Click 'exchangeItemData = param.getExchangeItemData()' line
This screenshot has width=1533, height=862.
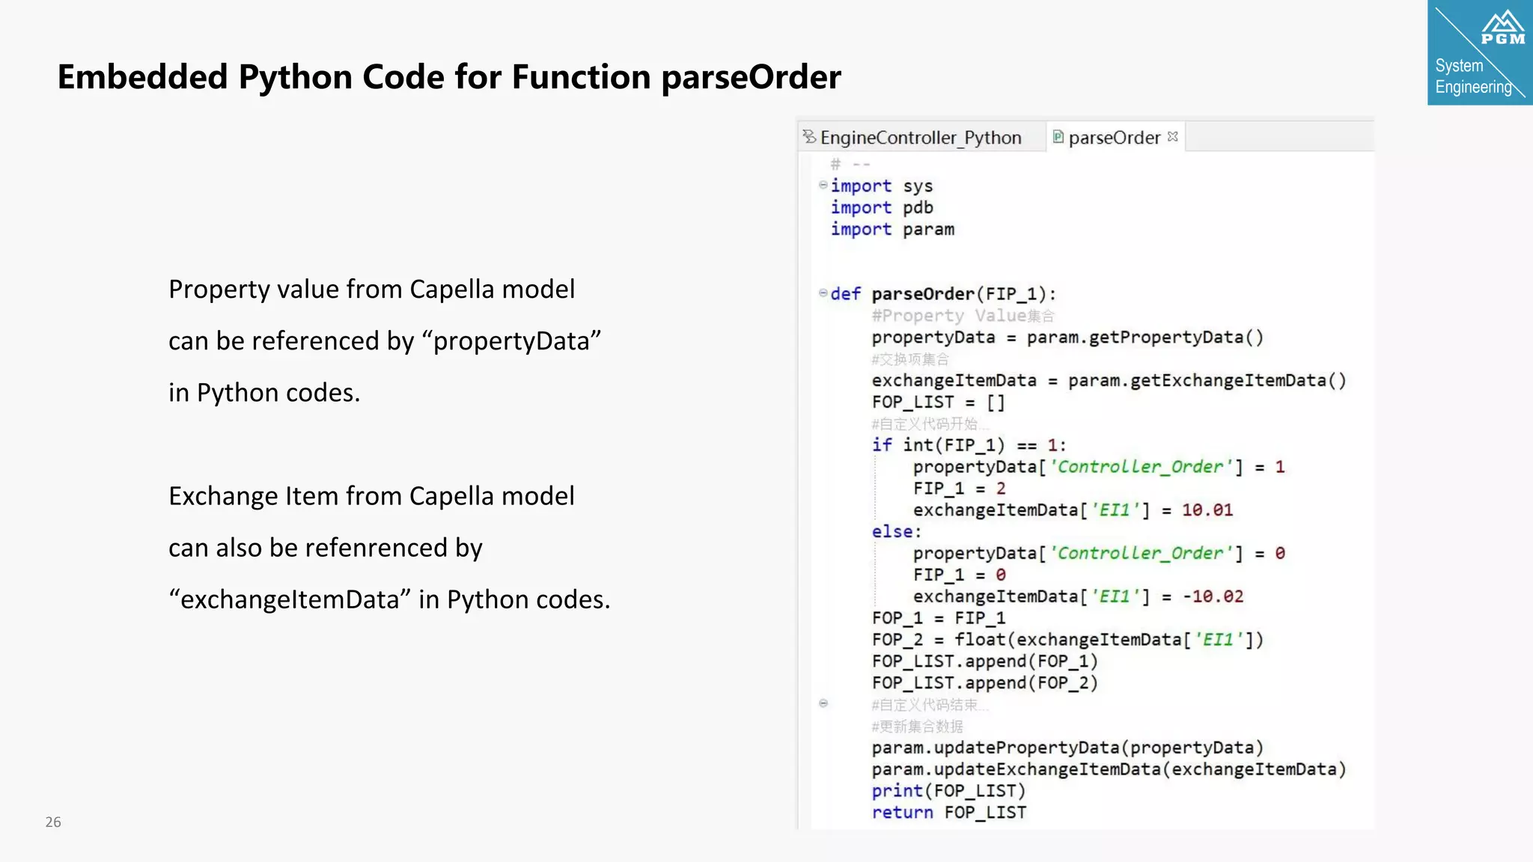coord(1109,381)
